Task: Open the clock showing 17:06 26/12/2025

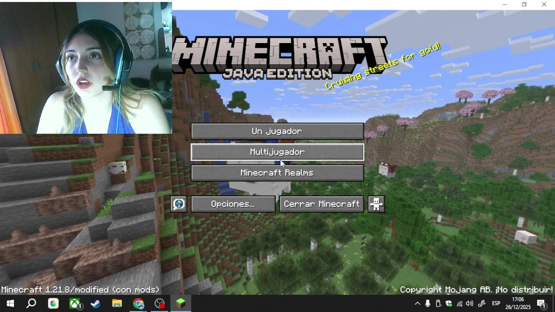Action: [518, 304]
